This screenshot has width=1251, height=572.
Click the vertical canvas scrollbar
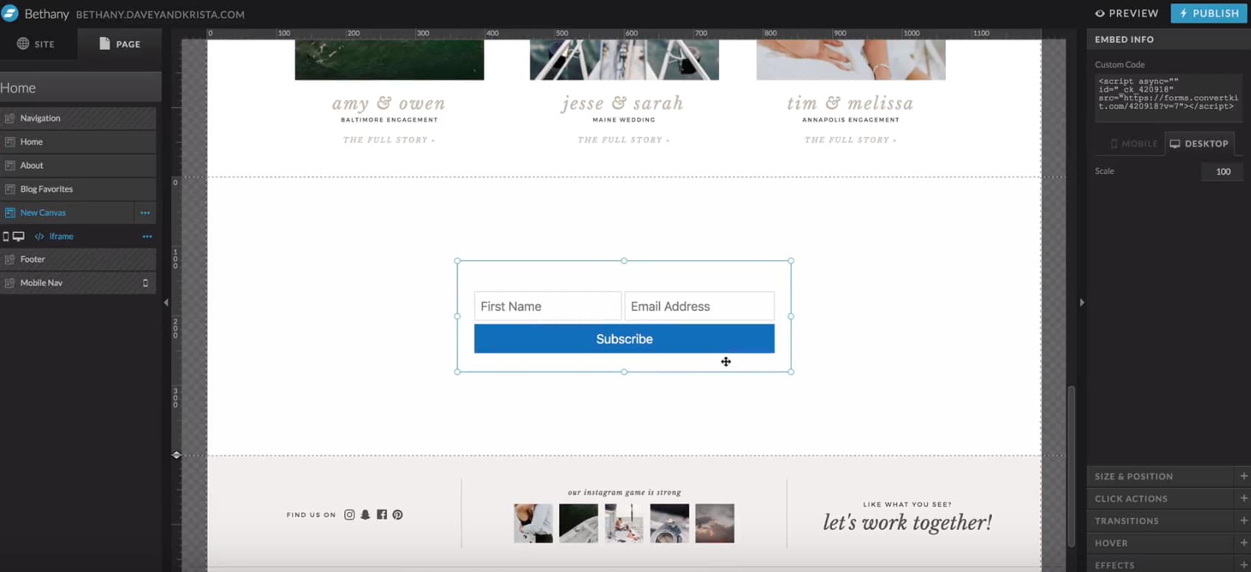[x=1071, y=466]
